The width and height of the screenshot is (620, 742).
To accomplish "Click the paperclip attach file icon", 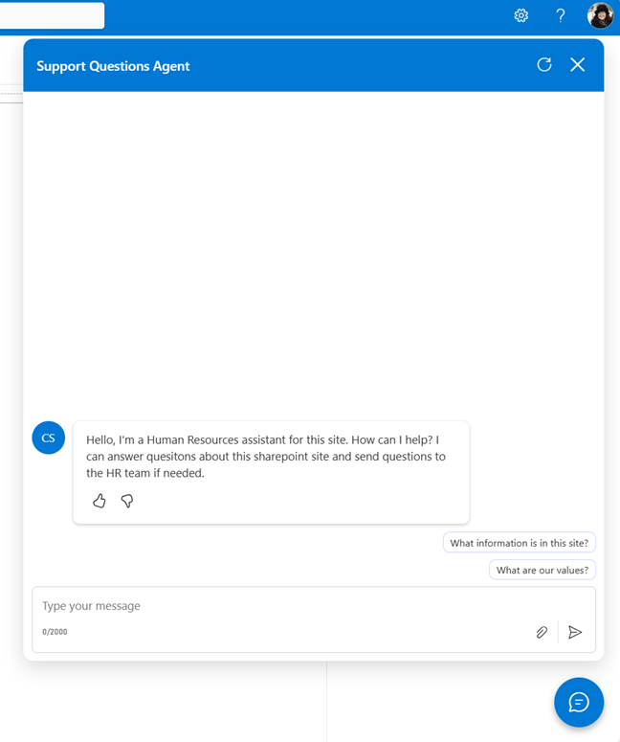I will tap(542, 632).
